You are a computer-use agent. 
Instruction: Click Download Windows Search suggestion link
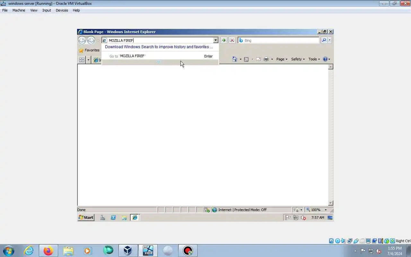pos(159,47)
